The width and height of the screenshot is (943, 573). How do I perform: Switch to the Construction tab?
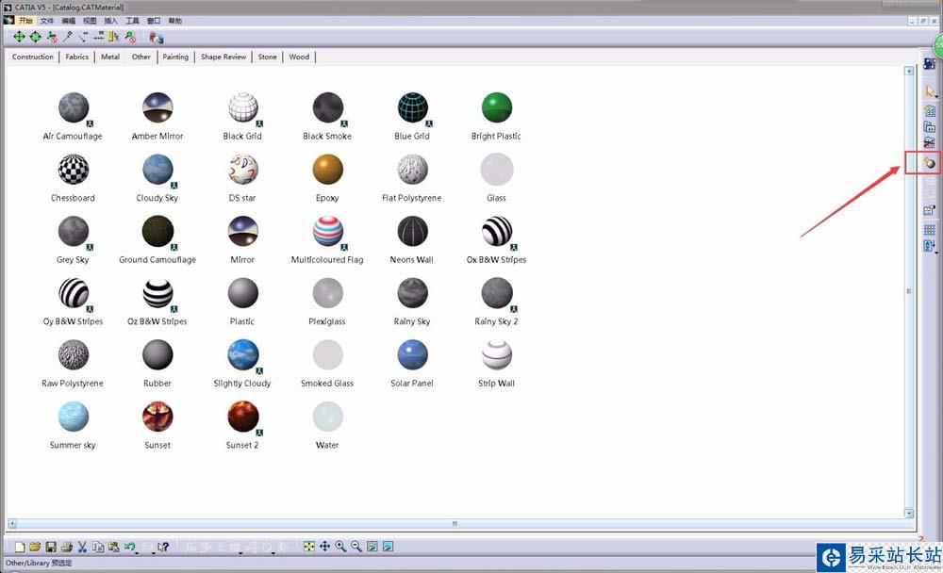(x=32, y=57)
